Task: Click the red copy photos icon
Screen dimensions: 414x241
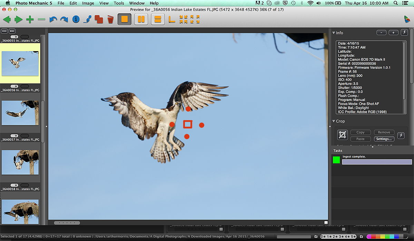Action: coord(99,19)
